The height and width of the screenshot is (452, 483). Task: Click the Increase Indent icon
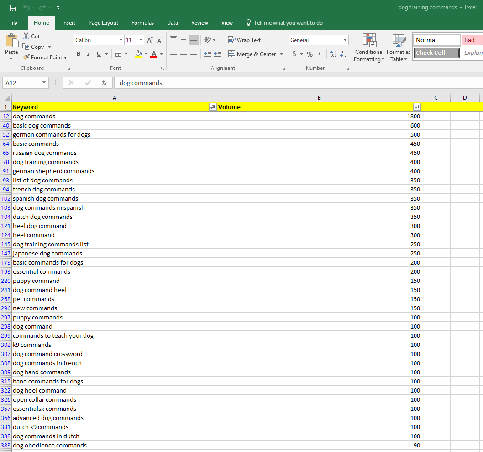coord(218,54)
